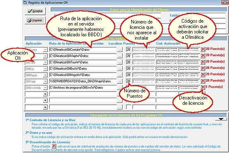Click the 'Aplicación' column header
This screenshot has height=153, width=229.
(34, 43)
